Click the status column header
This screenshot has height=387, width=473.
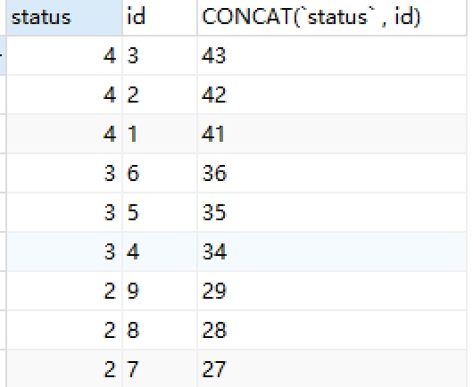(64, 17)
